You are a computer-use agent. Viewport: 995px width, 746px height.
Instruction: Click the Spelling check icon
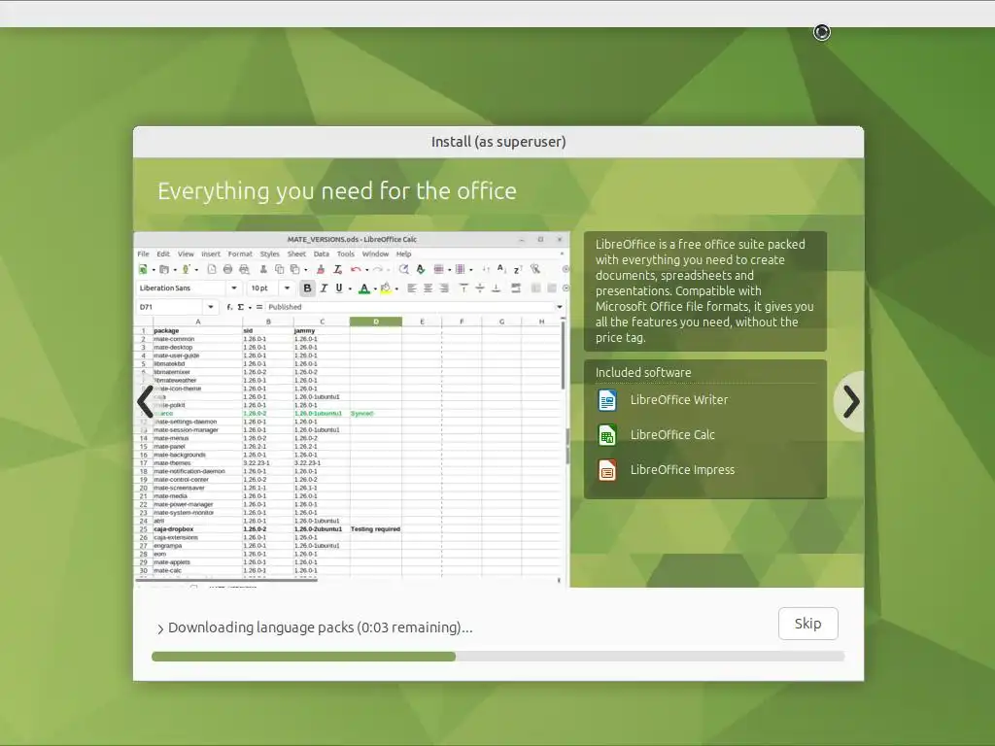(x=420, y=270)
